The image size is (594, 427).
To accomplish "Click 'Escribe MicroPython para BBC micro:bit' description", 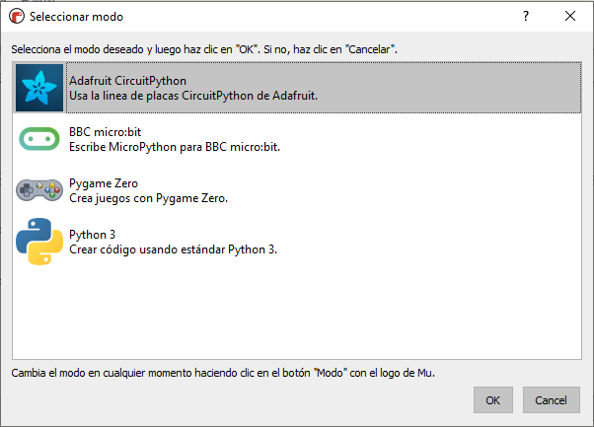I will pos(175,147).
